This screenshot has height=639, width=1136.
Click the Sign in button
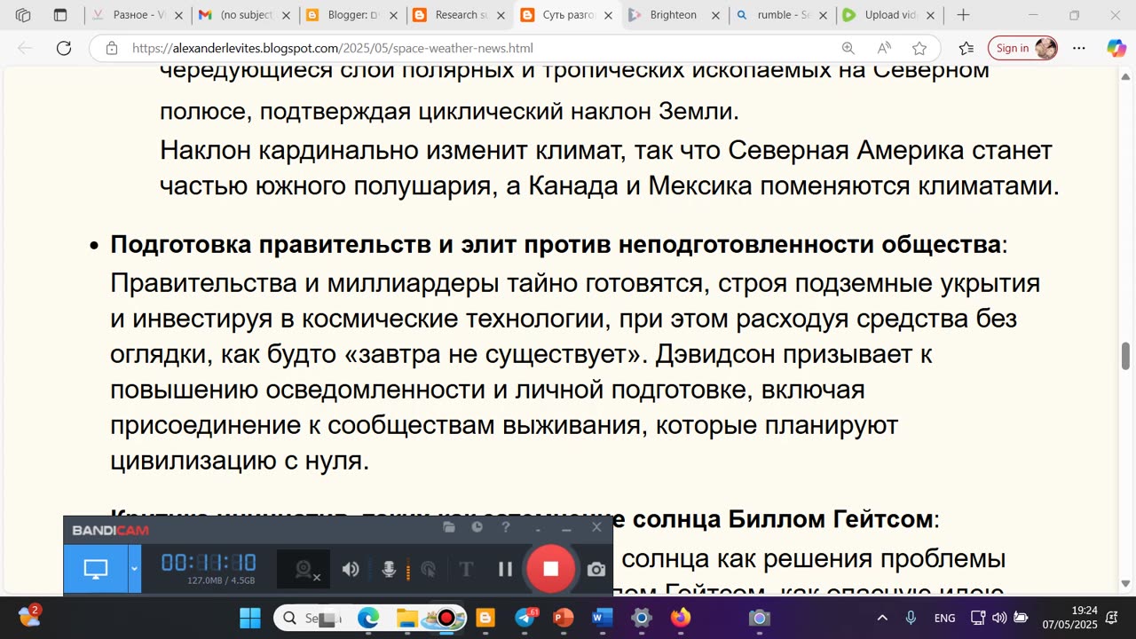(1023, 48)
